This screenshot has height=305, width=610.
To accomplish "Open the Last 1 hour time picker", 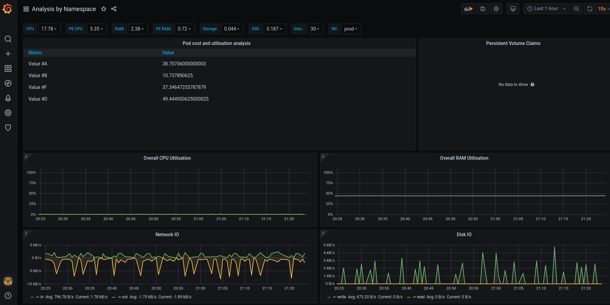I will coord(546,8).
